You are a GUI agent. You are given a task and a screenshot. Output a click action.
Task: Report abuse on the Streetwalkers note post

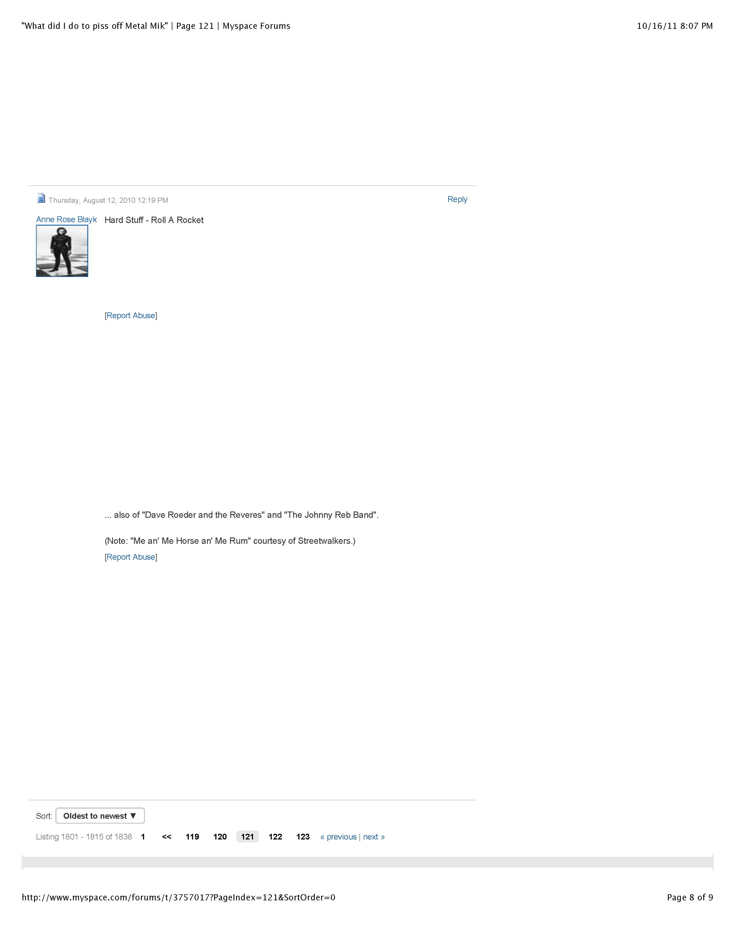pos(130,557)
